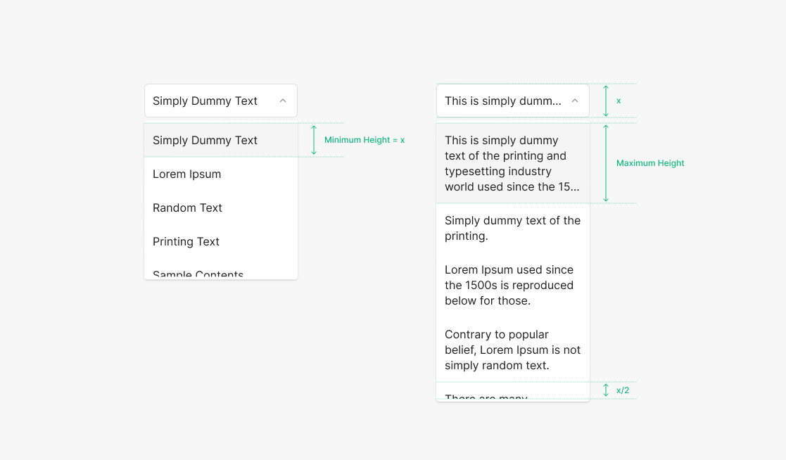Click the vertical arrow next to the x label

click(606, 101)
